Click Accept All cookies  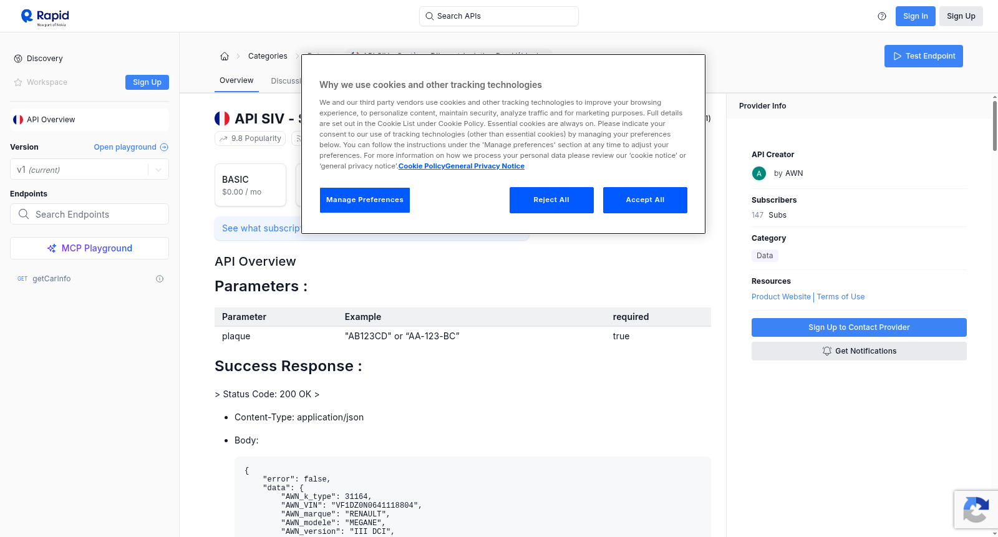click(645, 200)
